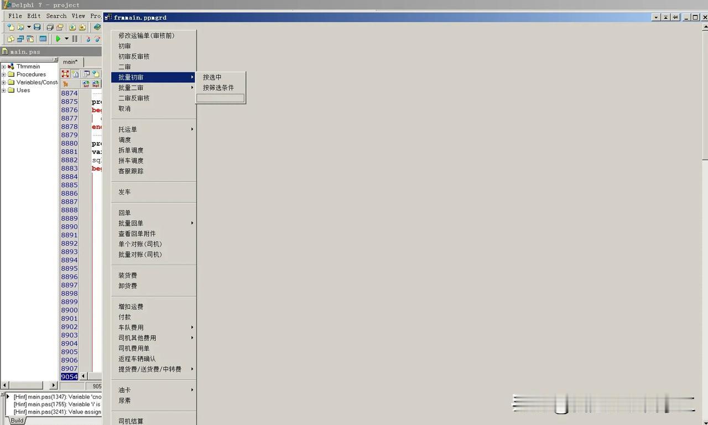The width and height of the screenshot is (708, 425).
Task: Choose 二审反审核 menu entry
Action: (x=154, y=98)
